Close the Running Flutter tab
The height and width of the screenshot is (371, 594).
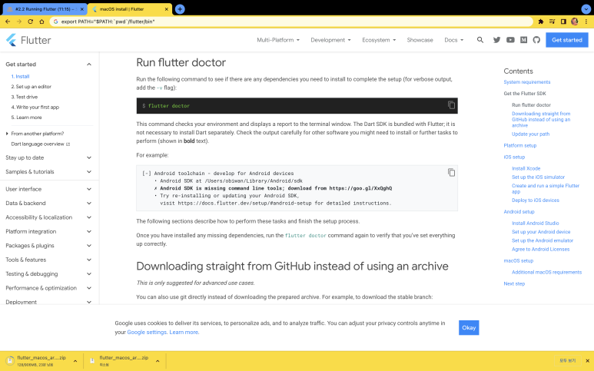click(81, 9)
